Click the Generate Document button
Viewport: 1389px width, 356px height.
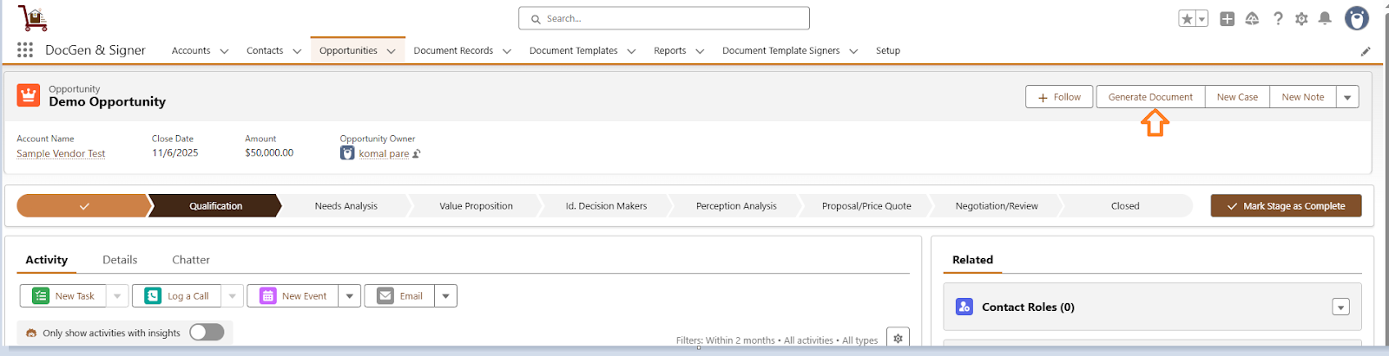(1150, 97)
